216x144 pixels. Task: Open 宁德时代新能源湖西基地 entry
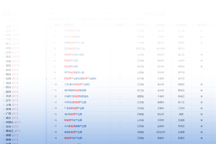pos(76,96)
